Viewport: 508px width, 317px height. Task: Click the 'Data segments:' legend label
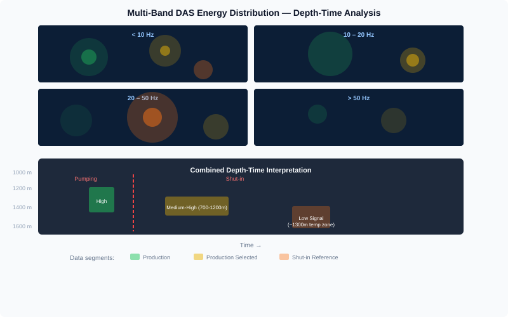(x=92, y=258)
